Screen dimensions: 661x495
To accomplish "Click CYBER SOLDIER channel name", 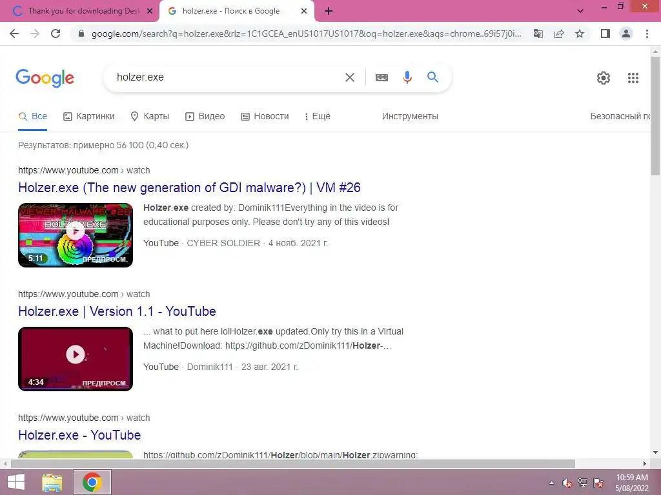I will 223,243.
